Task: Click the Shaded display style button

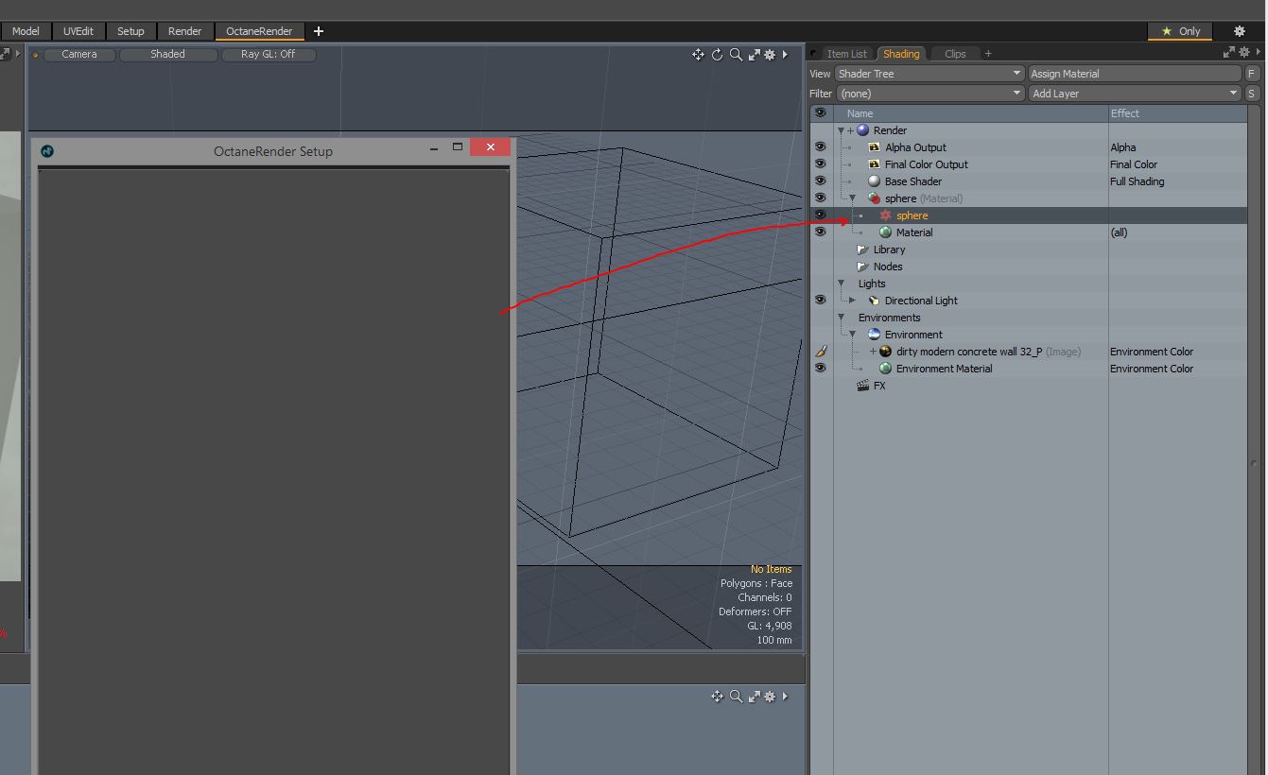Action: pyautogui.click(x=167, y=55)
